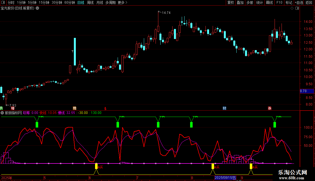Click the diamond icon near the price axis
This screenshot has width=315, height=181.
292,8
